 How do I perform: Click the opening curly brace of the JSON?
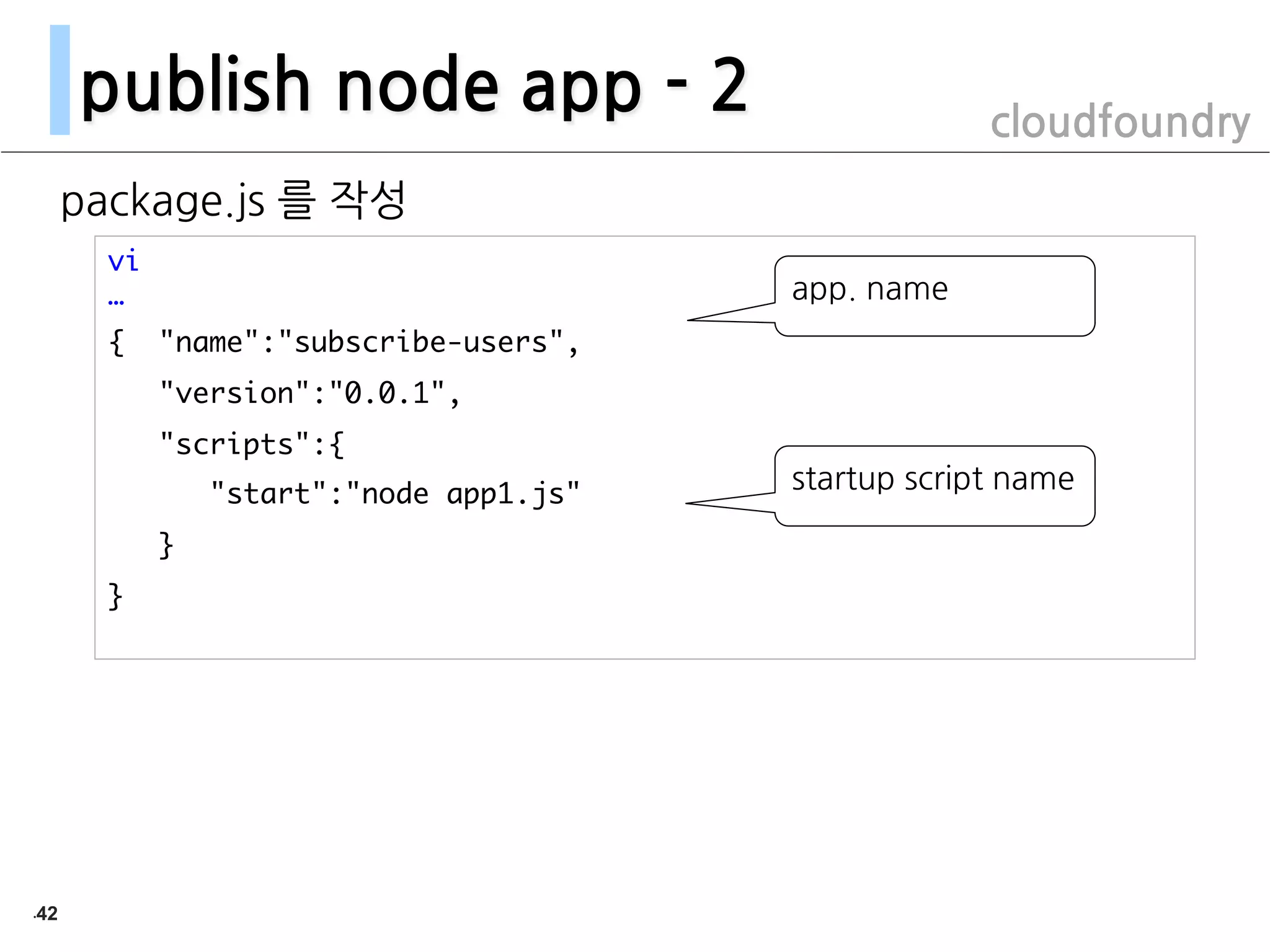click(117, 343)
